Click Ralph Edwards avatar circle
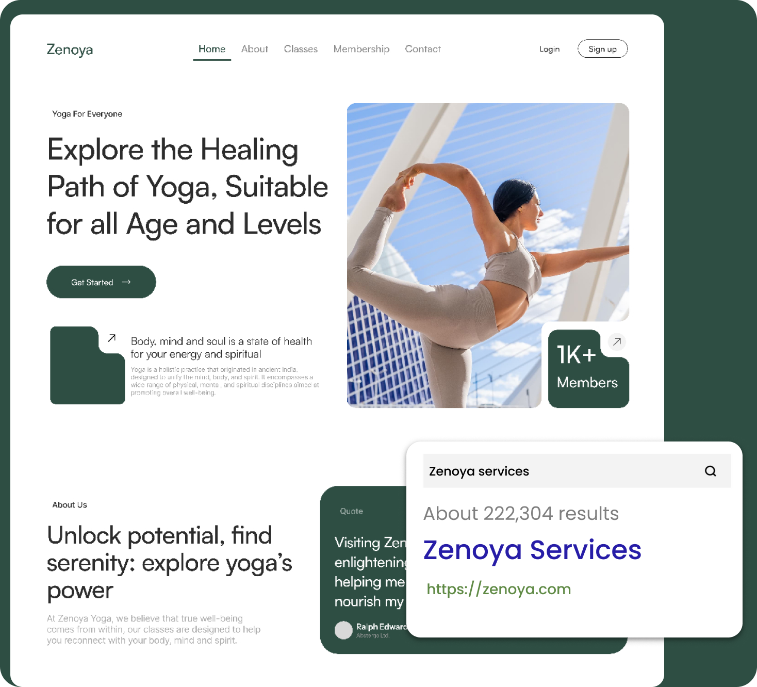Screen dimensions: 757x687 tap(343, 630)
